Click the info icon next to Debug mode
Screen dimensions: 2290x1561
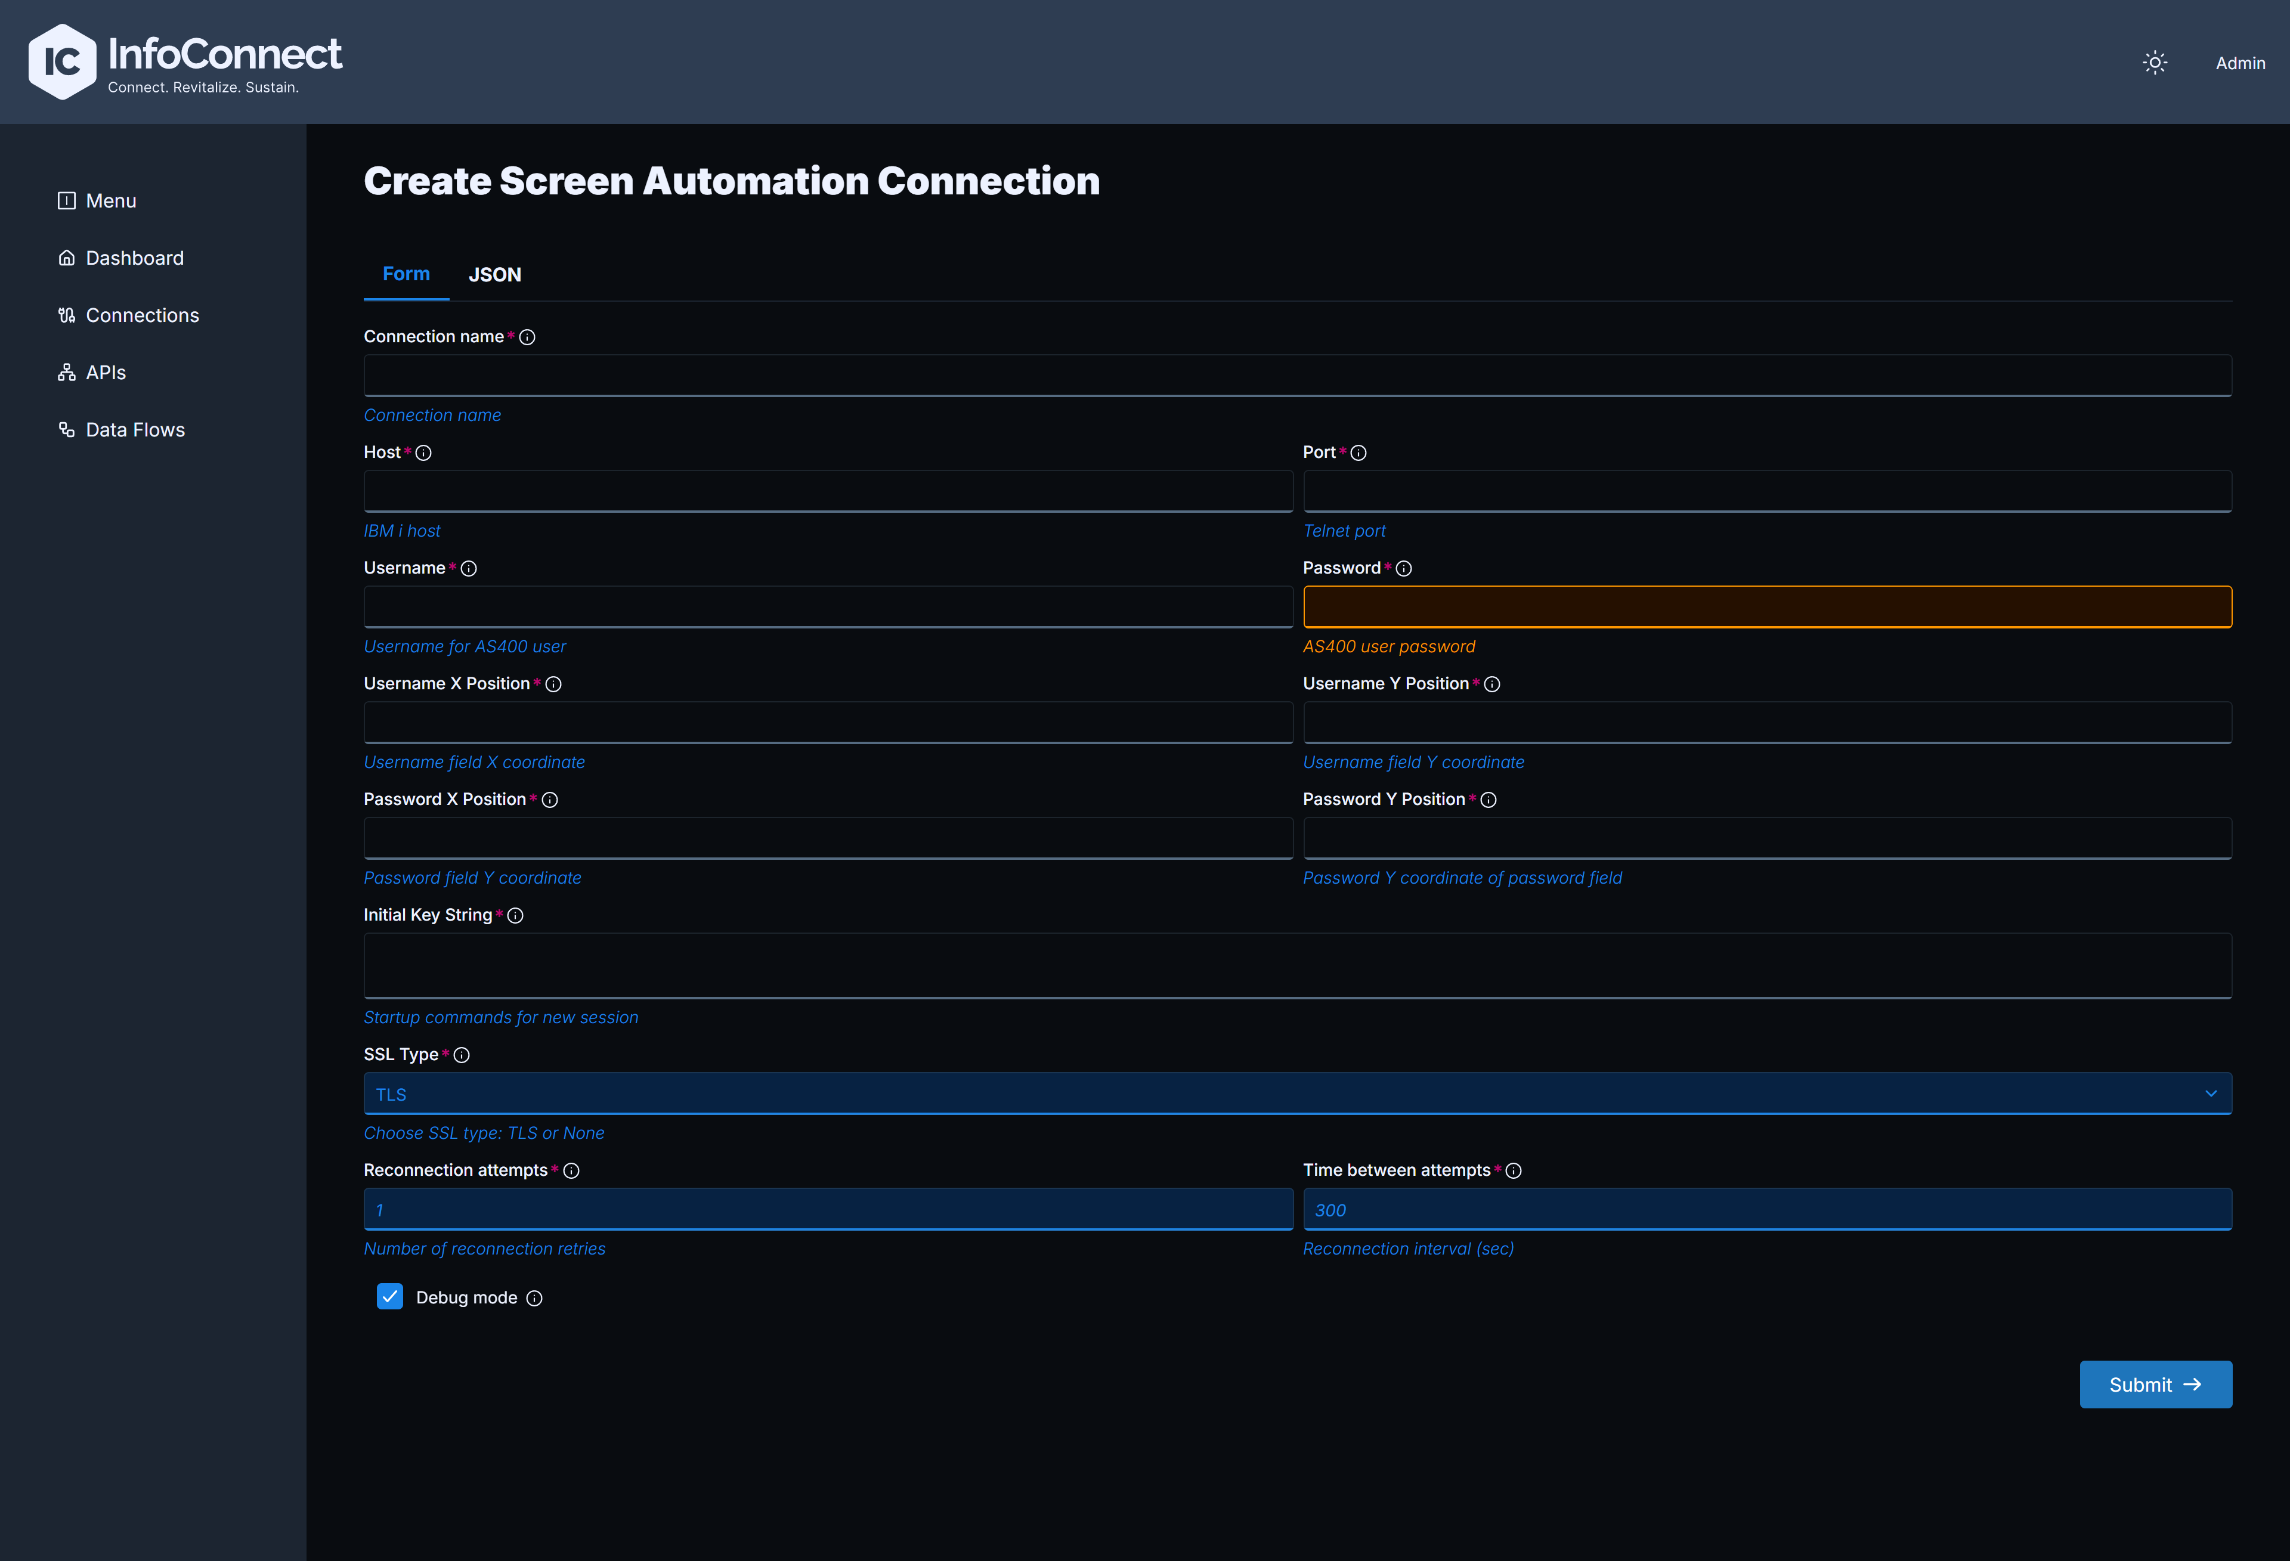[534, 1298]
